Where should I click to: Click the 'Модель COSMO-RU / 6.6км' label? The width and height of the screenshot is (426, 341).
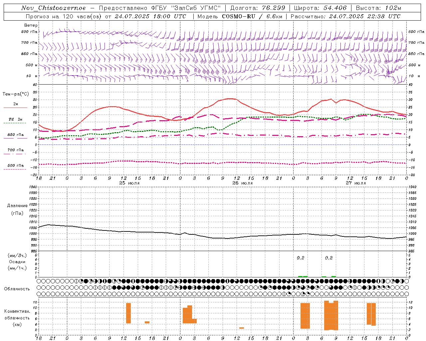coord(240,16)
